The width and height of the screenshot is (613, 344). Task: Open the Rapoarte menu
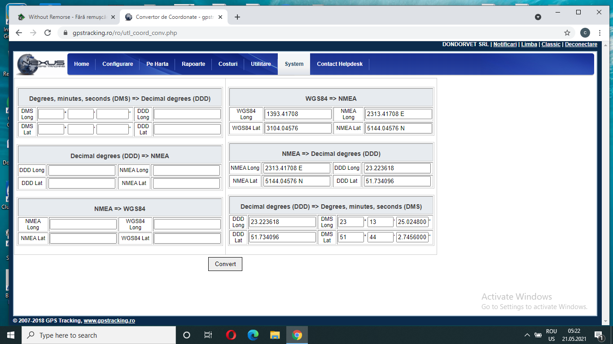[193, 64]
